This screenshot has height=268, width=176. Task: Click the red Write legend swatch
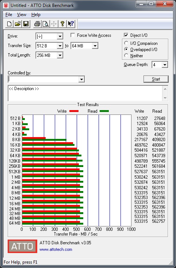(x=74, y=111)
